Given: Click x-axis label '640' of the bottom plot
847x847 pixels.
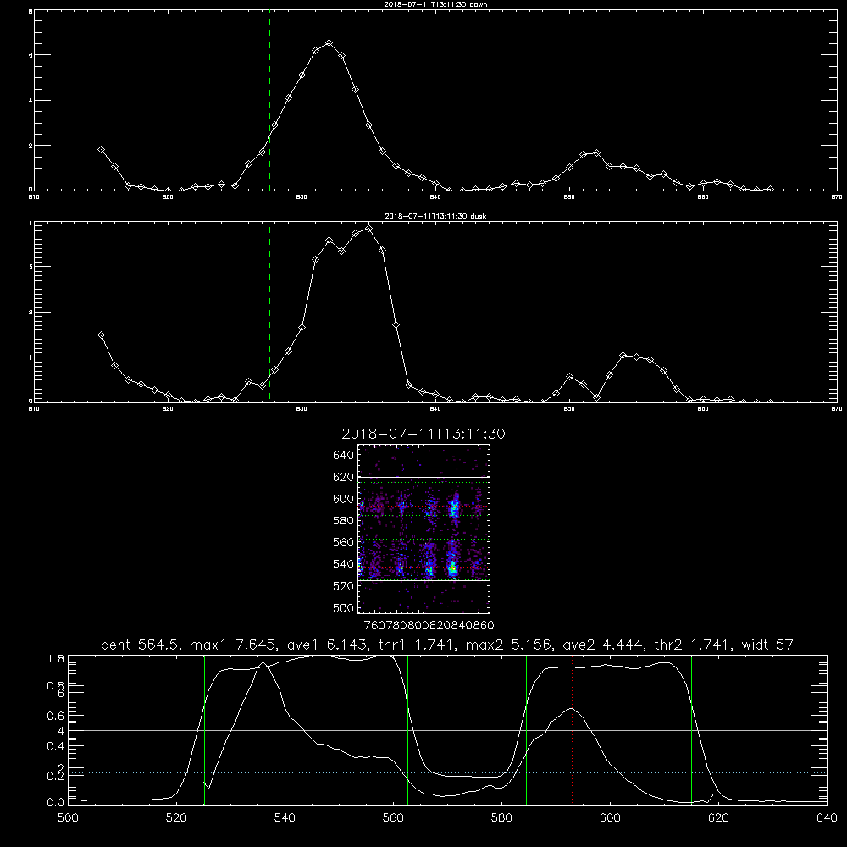Looking at the screenshot, I should click(x=827, y=818).
